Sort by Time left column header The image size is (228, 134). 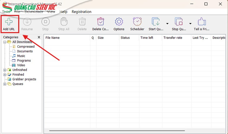[x=150, y=38]
